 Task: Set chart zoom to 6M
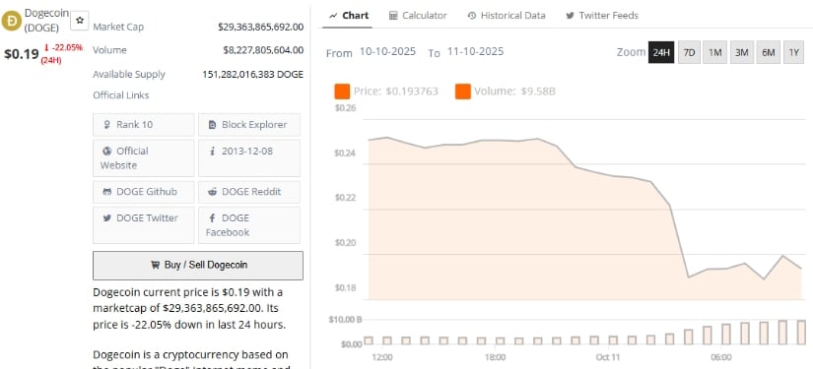[x=769, y=52]
